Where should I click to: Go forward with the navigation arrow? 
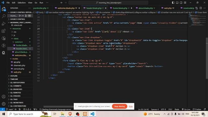point(66,3)
